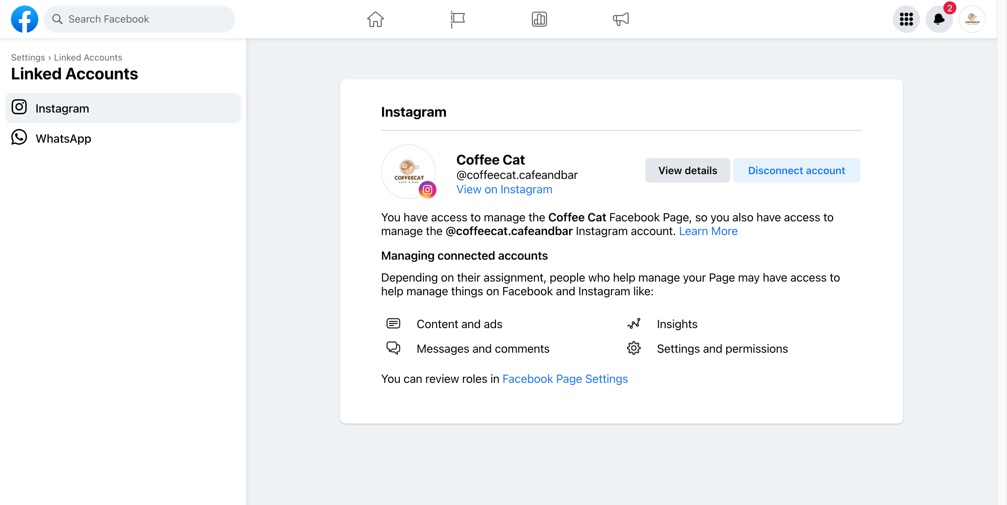Open the Home feed icon
The image size is (1007, 505).
click(375, 19)
